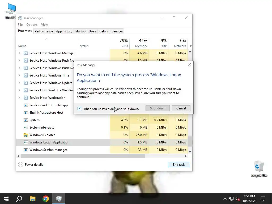The width and height of the screenshot is (272, 204).
Task: Click the Shut down button
Action: pos(158,108)
